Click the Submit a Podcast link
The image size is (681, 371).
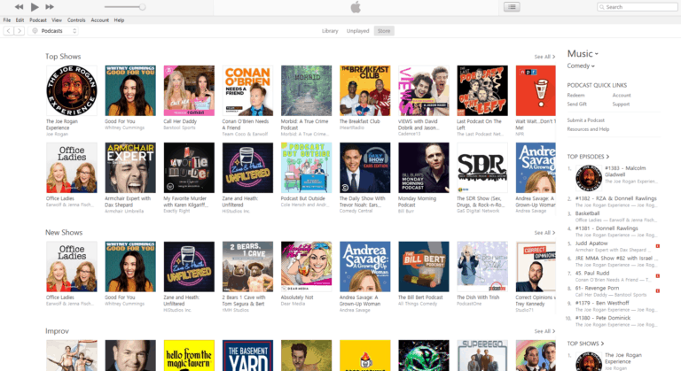click(586, 120)
